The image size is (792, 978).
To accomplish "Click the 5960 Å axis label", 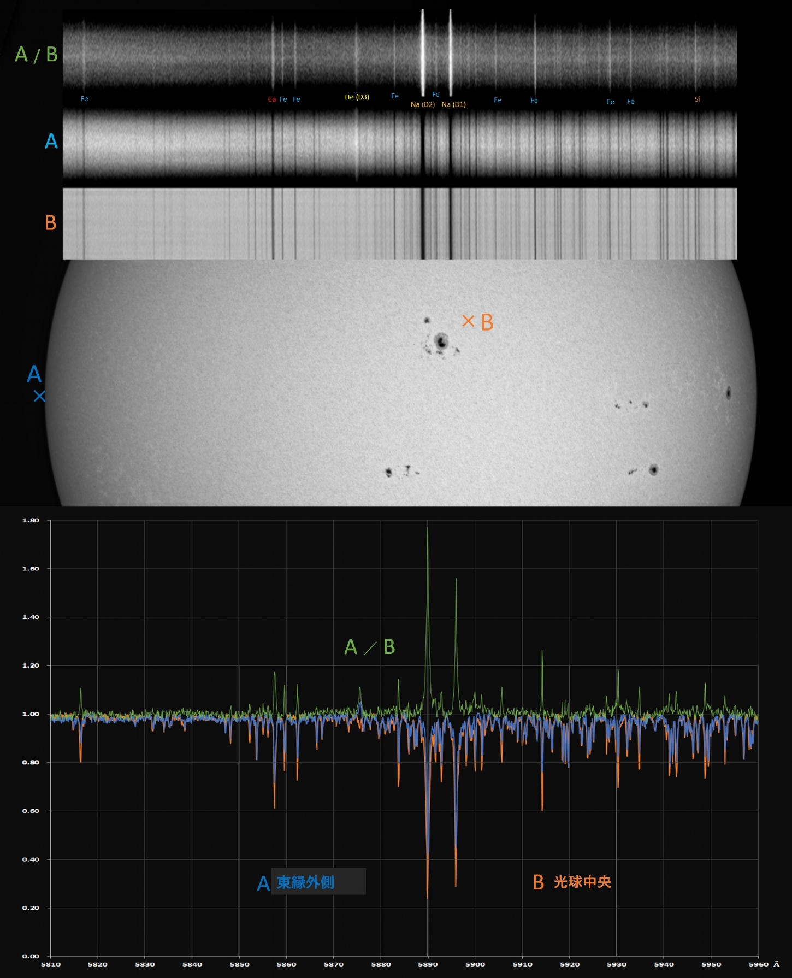I will pos(764,964).
